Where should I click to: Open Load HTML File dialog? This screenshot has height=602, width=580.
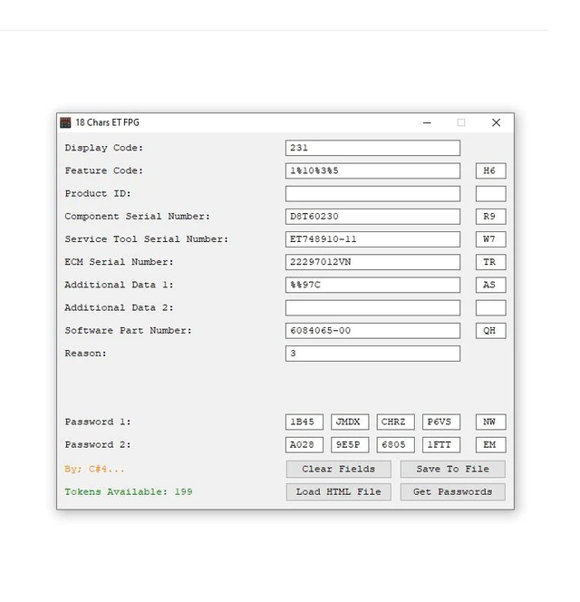point(338,491)
